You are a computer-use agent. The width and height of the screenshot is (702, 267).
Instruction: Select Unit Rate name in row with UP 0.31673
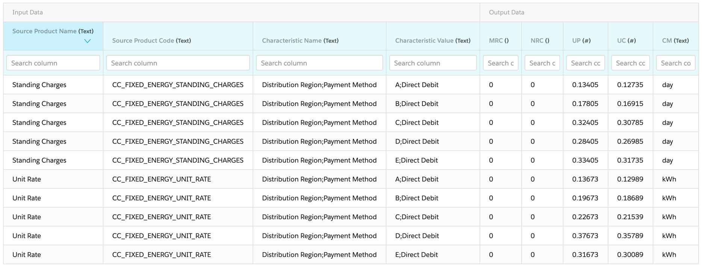click(x=27, y=255)
